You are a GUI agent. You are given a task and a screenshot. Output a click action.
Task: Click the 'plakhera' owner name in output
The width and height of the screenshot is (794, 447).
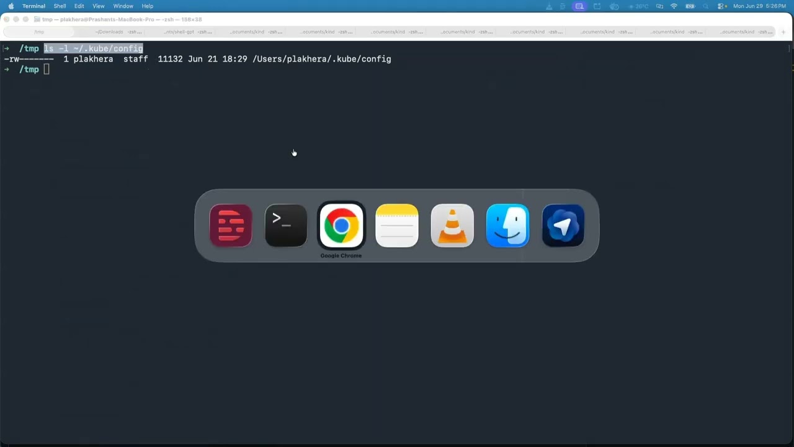[93, 59]
